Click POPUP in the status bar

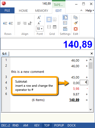click(59, 125)
